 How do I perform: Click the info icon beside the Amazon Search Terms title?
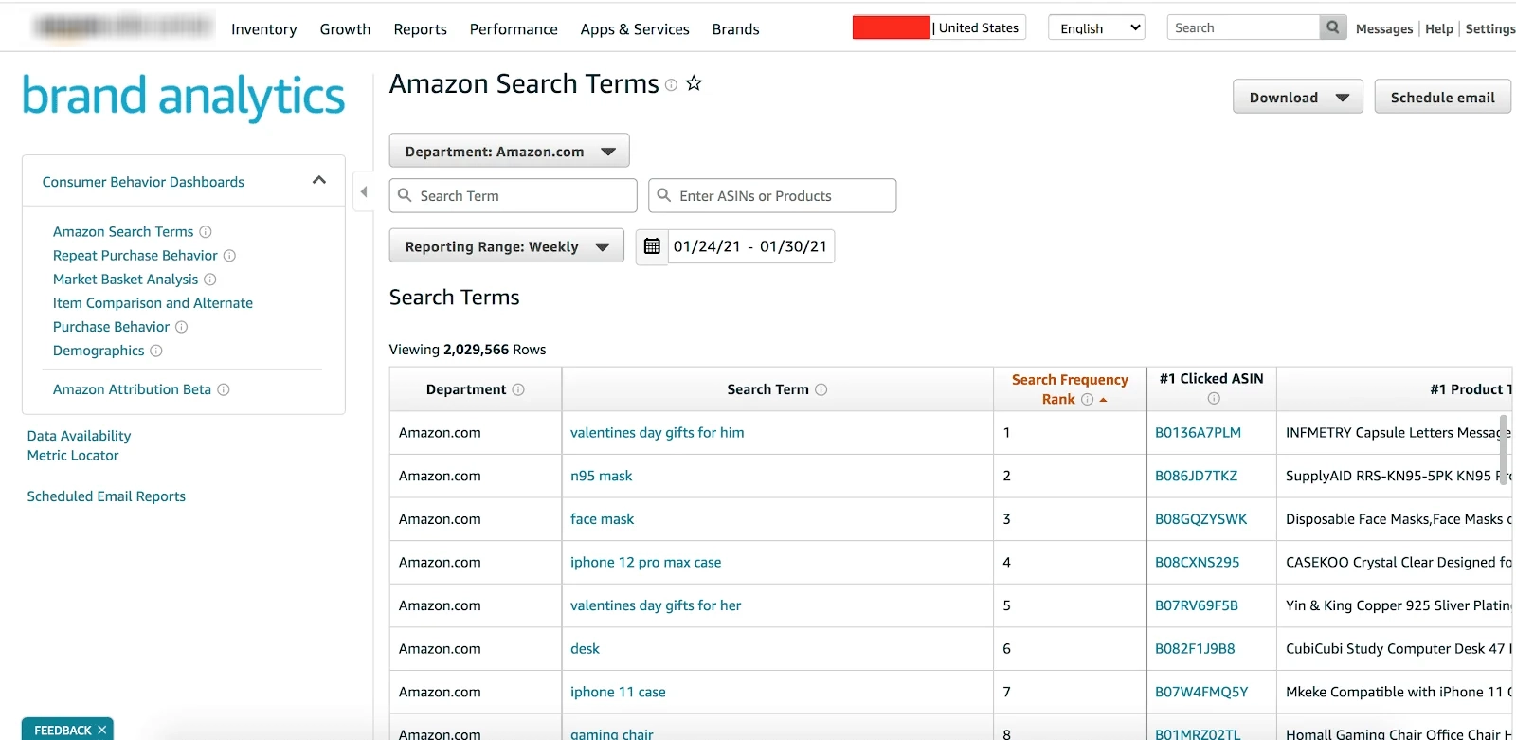click(671, 85)
